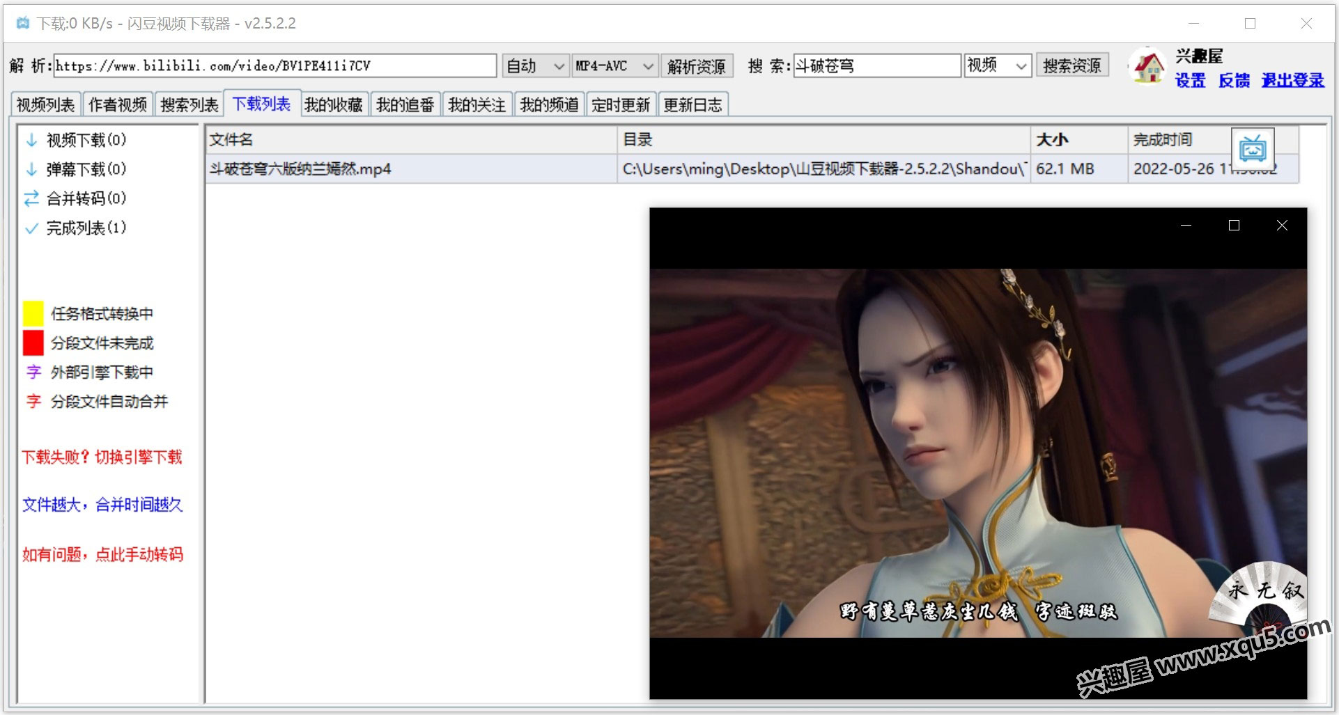Select 弹幕下载(0) in sidebar

pos(86,169)
